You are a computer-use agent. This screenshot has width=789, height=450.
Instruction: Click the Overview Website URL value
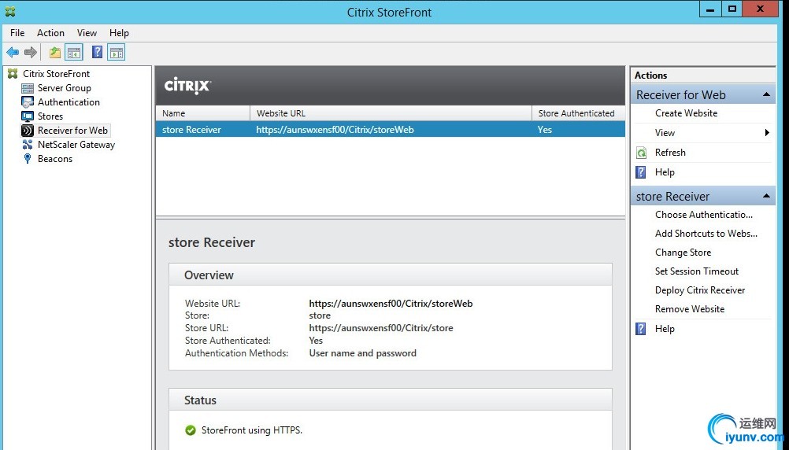[391, 304]
